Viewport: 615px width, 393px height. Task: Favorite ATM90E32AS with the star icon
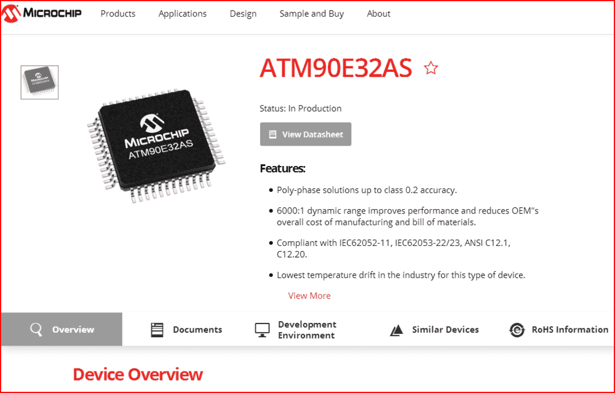[x=430, y=68]
